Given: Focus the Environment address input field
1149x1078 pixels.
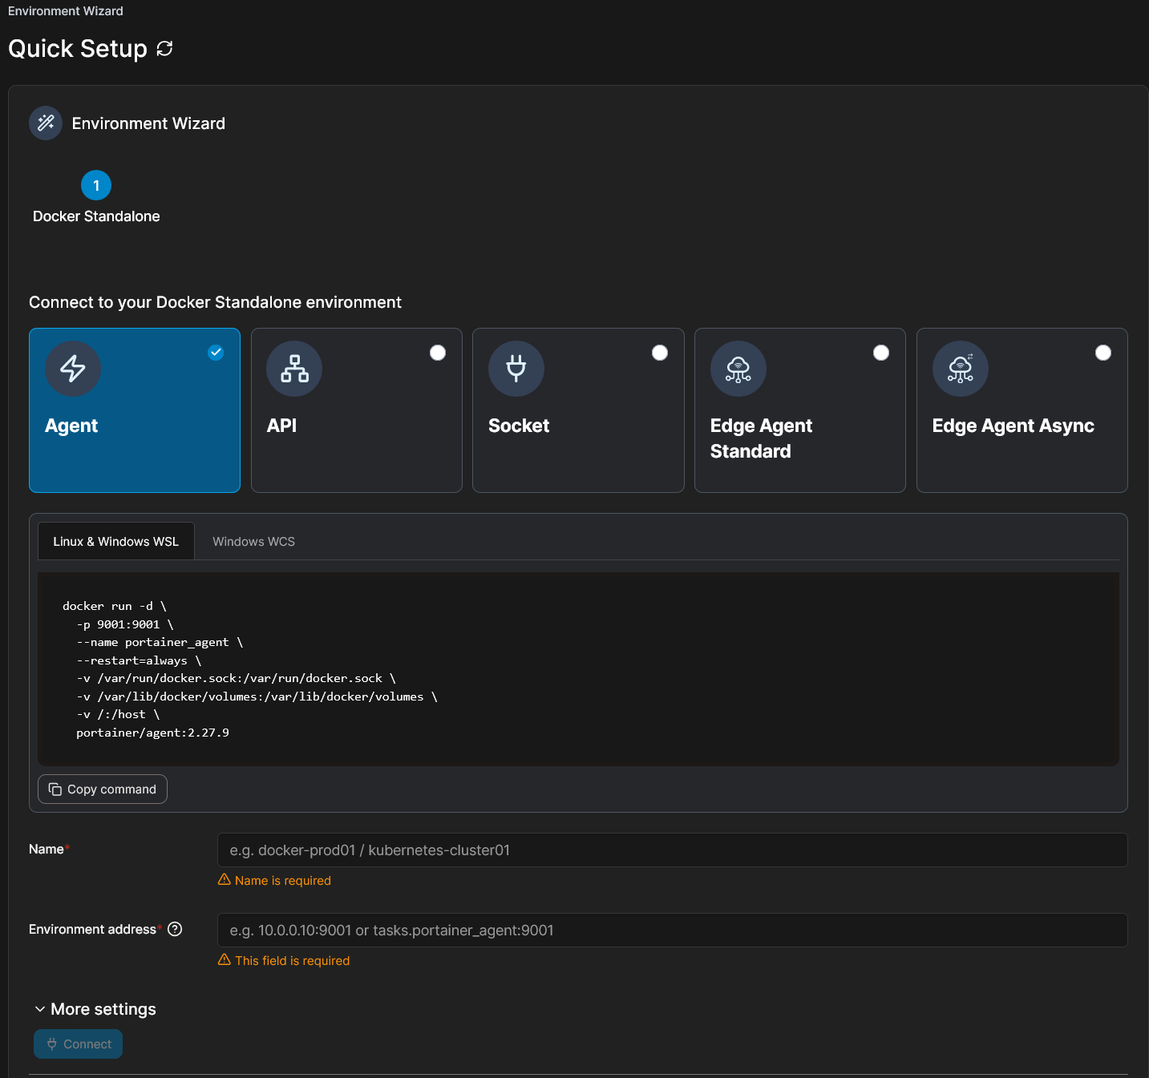Looking at the screenshot, I should point(672,930).
